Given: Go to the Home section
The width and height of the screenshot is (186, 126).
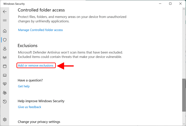Looking at the screenshot, I should (5, 31).
